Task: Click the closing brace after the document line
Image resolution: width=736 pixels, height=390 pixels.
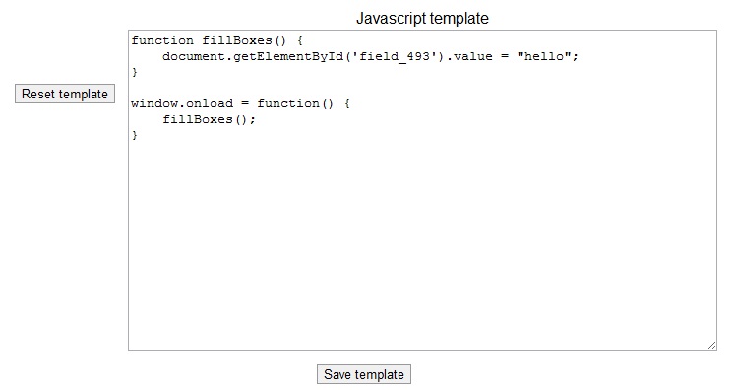Action: [135, 72]
